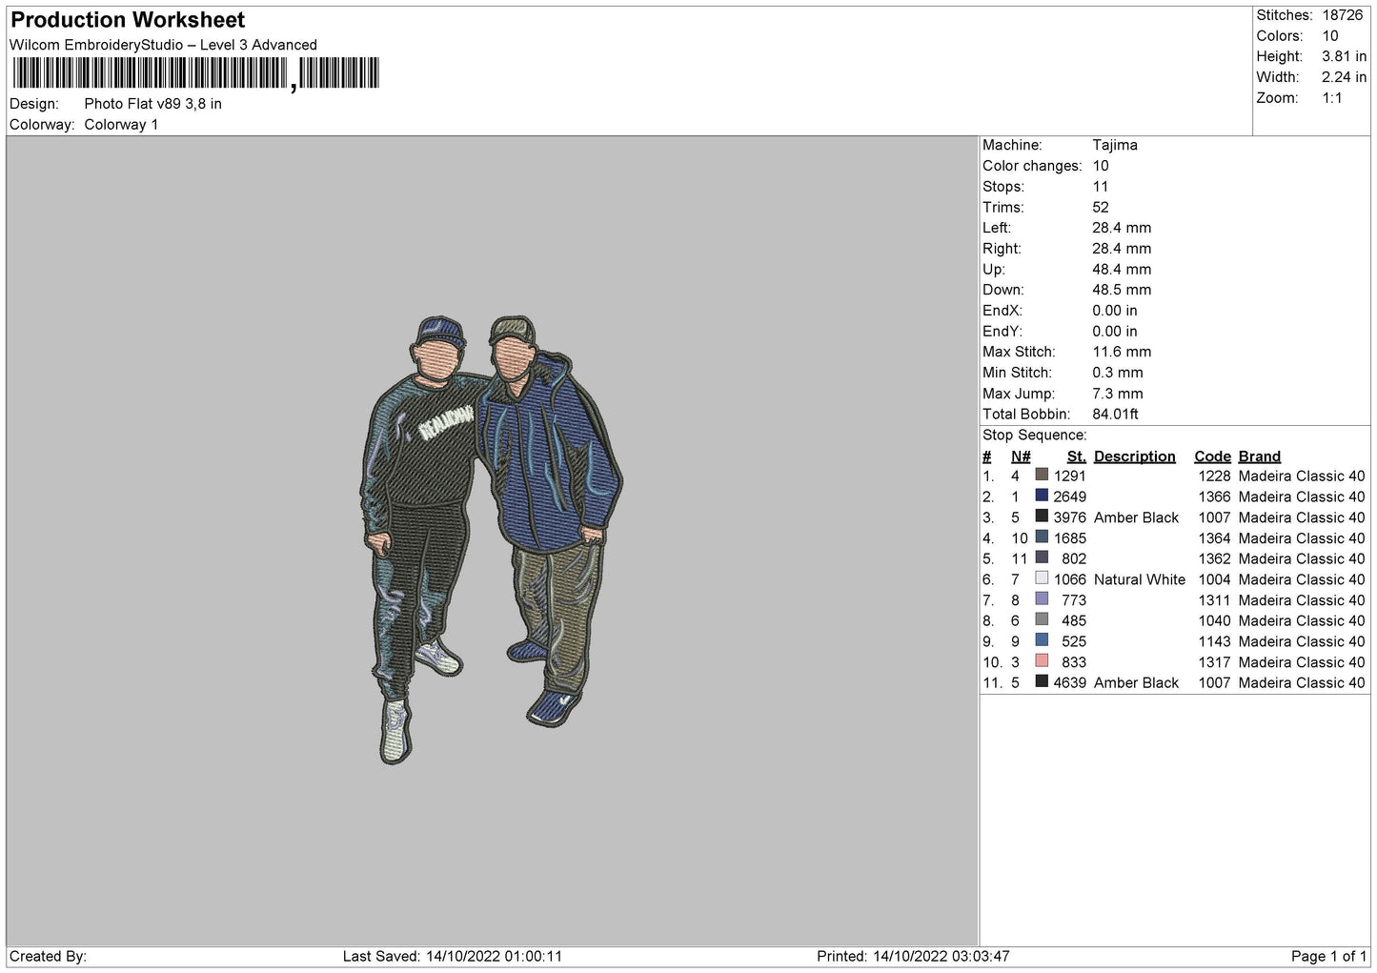This screenshot has height=973, width=1377.
Task: Click code 1317 in stop 10
Action: (1214, 662)
